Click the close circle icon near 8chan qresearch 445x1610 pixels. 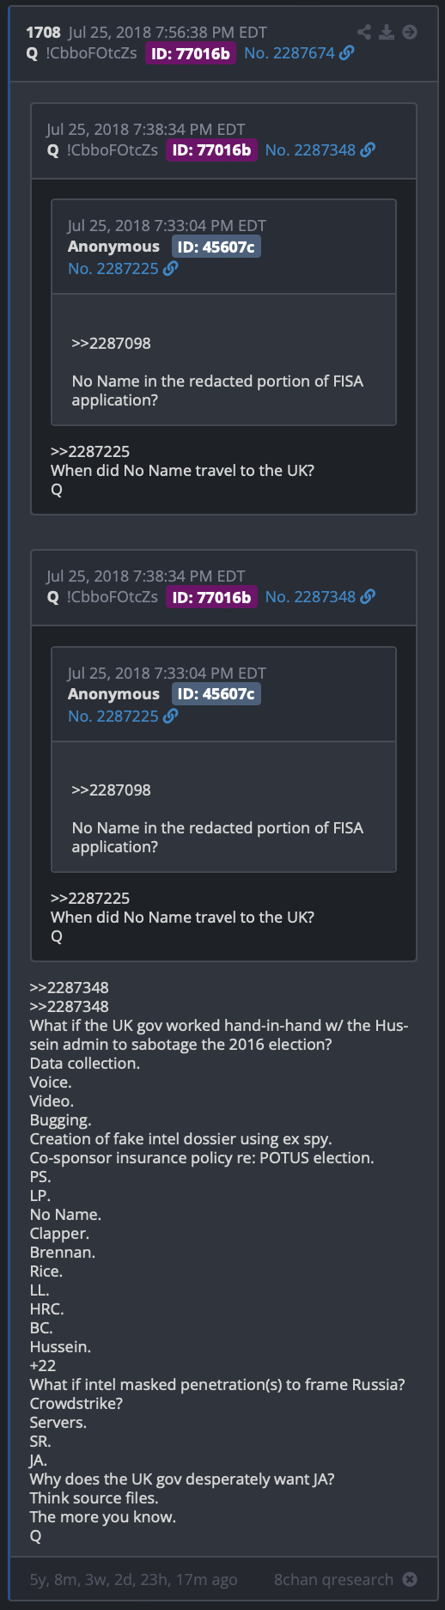(410, 1579)
